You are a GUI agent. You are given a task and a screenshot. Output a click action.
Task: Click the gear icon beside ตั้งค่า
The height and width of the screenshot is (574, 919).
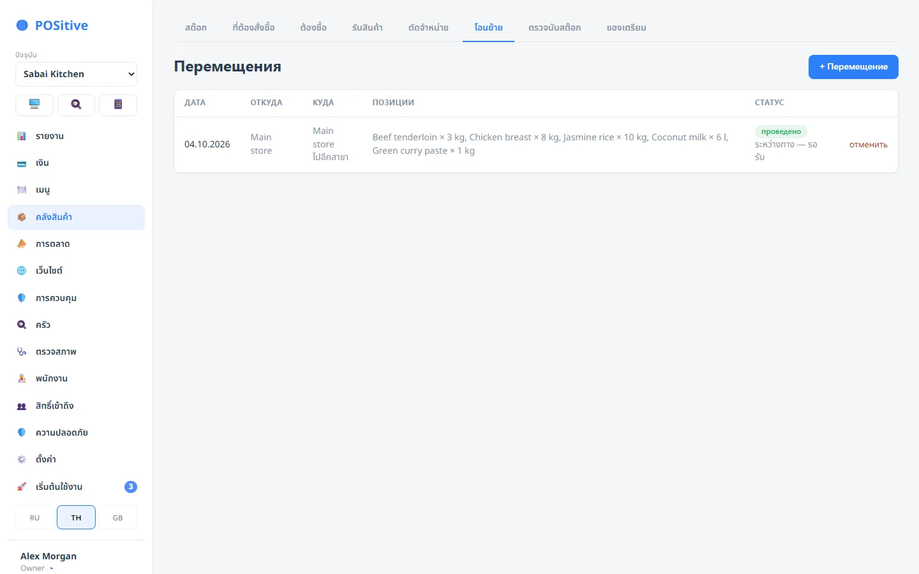click(22, 459)
